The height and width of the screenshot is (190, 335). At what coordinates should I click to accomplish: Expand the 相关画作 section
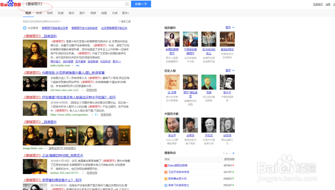tap(230, 27)
